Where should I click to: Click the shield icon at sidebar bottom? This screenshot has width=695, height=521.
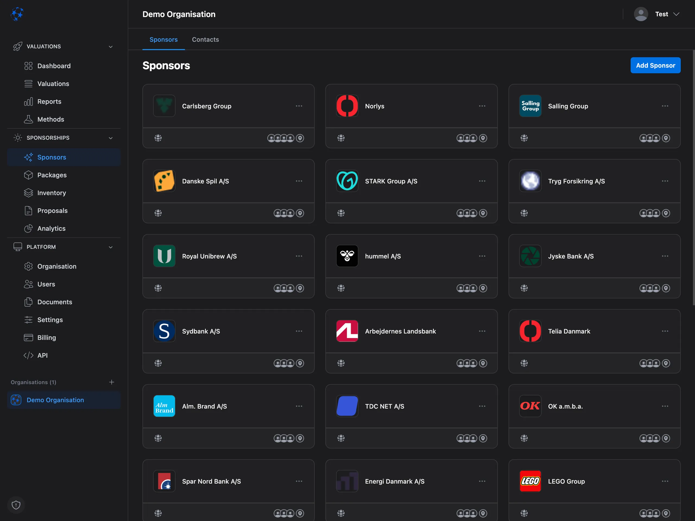pos(16,505)
